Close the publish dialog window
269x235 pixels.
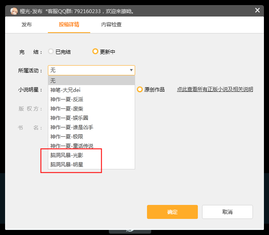[x=257, y=11]
